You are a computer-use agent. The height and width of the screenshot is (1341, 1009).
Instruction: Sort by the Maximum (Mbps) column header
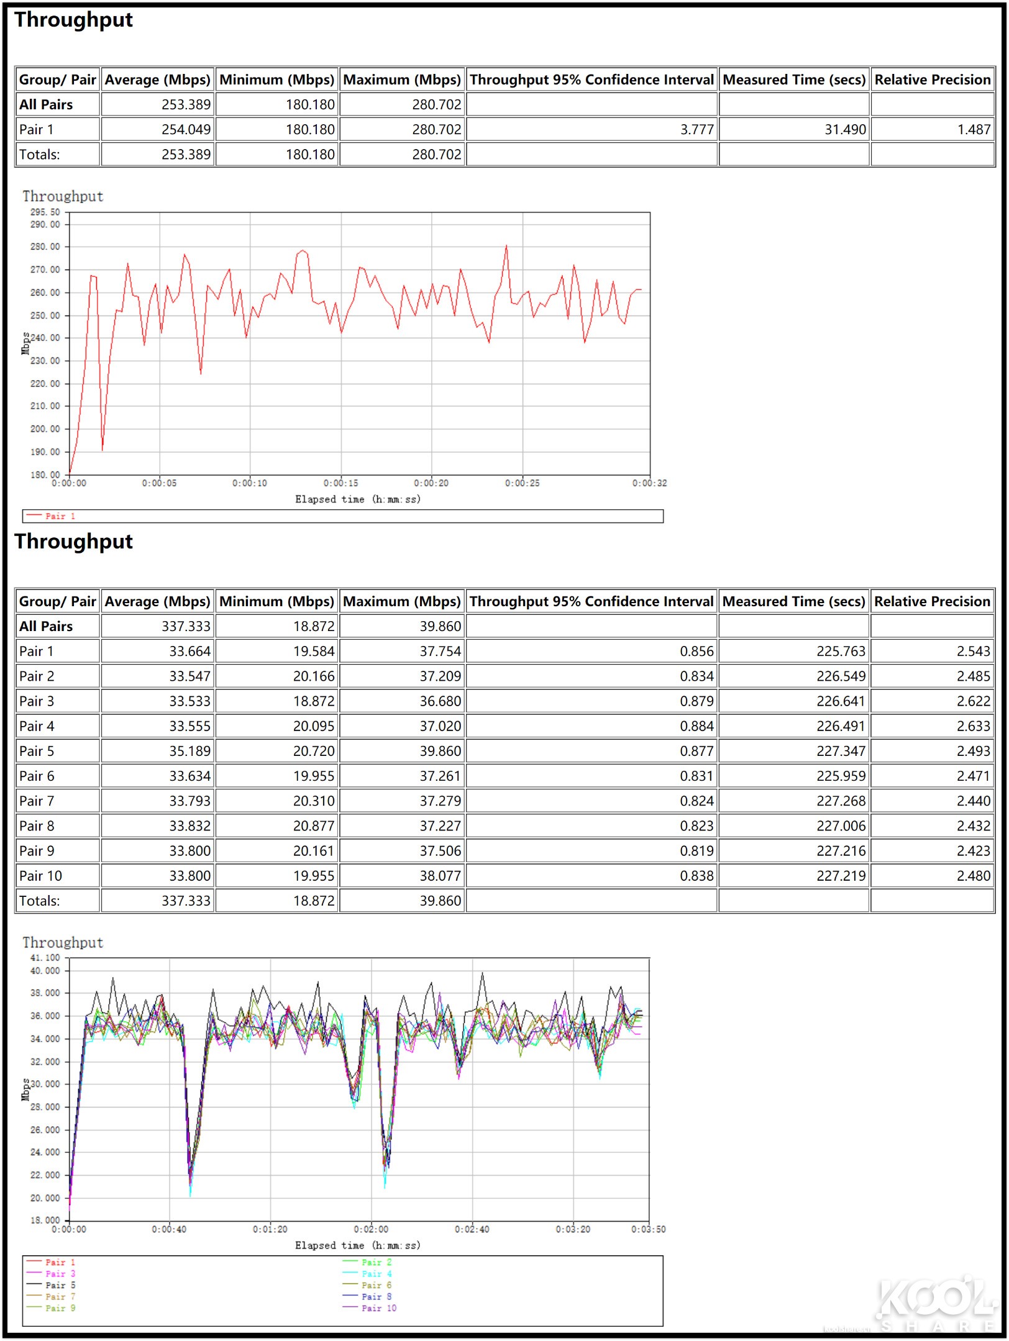click(401, 80)
